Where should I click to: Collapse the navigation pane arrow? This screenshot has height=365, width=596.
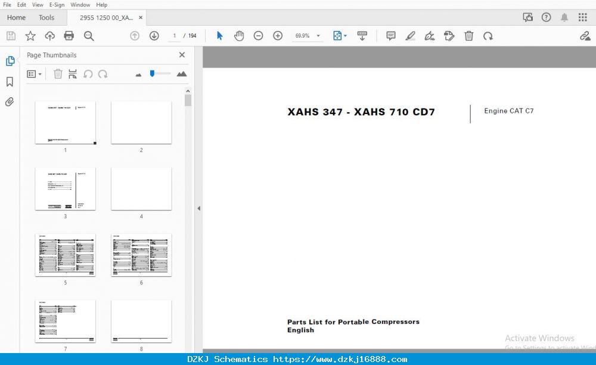tap(199, 208)
